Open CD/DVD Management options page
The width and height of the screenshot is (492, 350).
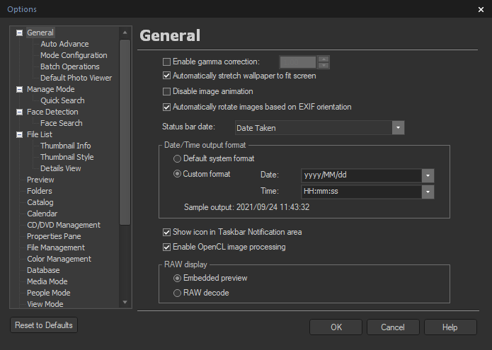pos(64,225)
